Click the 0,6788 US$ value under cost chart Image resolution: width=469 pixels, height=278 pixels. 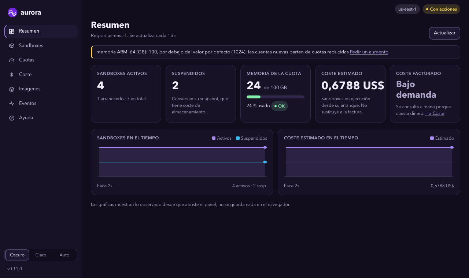click(442, 186)
